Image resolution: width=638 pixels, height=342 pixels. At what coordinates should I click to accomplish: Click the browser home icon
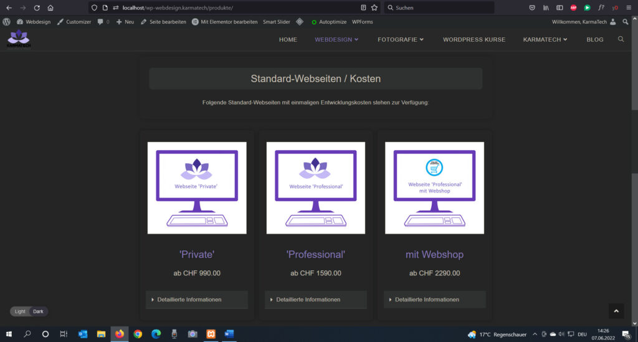coord(50,7)
